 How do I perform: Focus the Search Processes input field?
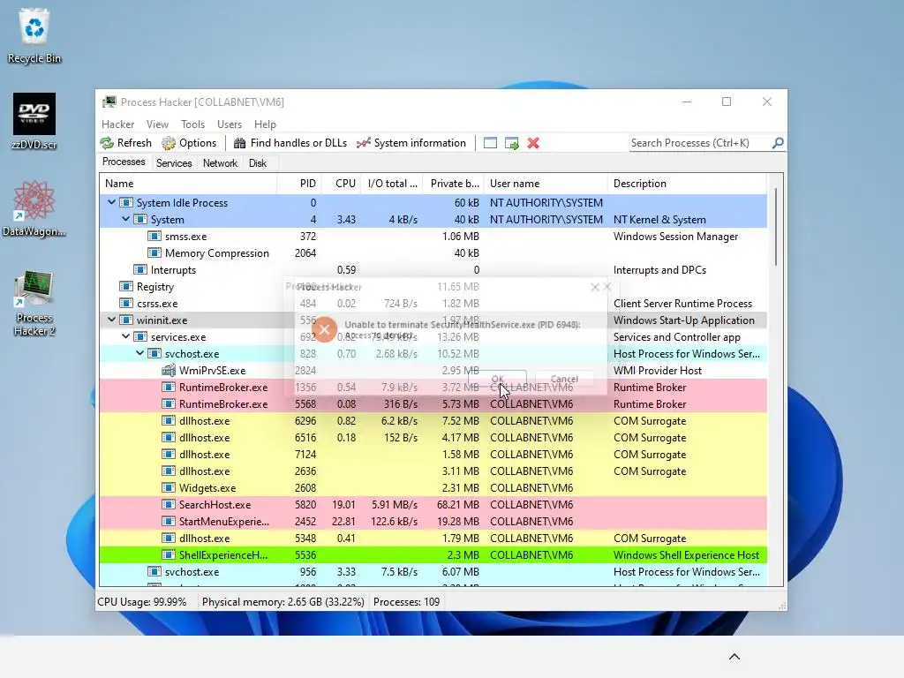click(x=700, y=143)
